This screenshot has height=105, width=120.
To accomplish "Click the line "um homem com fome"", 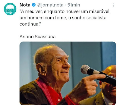I will coord(43,18).
